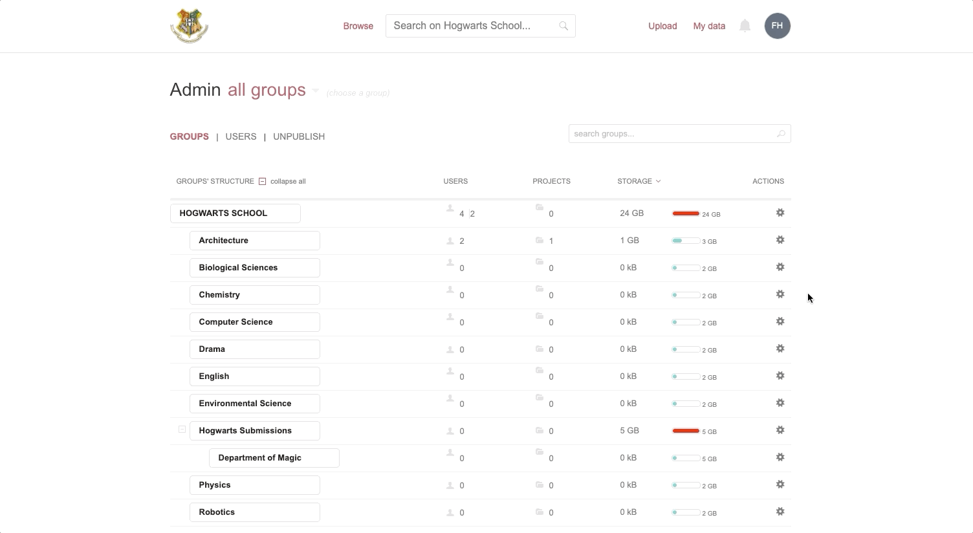The image size is (973, 533).
Task: Open notifications bell
Action: [745, 26]
